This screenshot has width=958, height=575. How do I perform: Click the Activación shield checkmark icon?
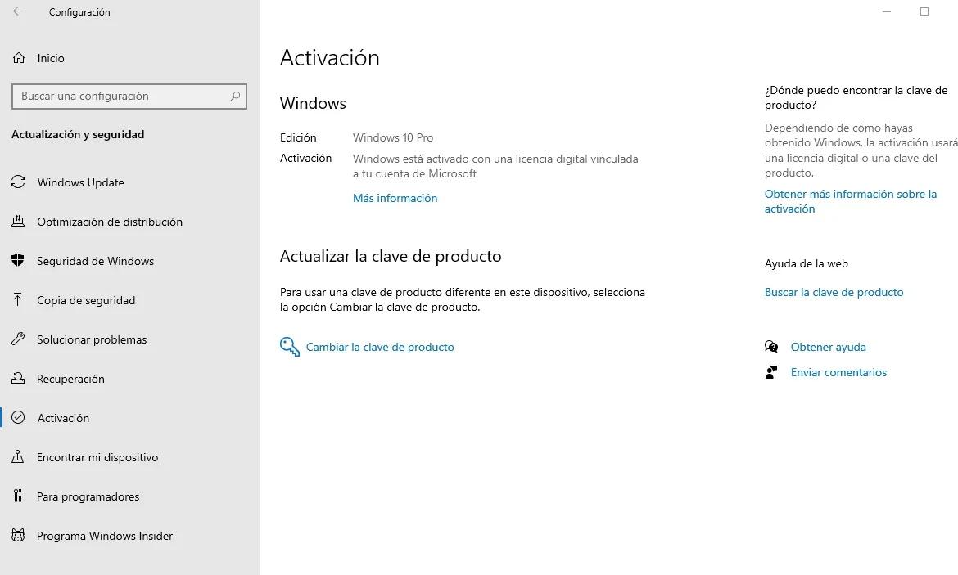(17, 418)
